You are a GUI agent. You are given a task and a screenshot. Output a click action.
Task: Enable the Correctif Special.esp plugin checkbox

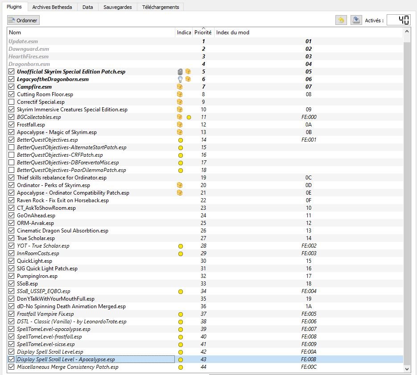pyautogui.click(x=12, y=102)
